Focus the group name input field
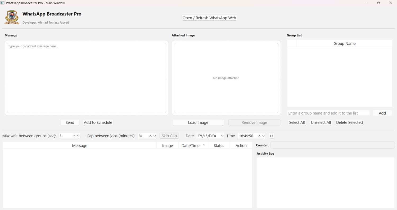Viewport: 397px width, 210px height. click(x=328, y=113)
